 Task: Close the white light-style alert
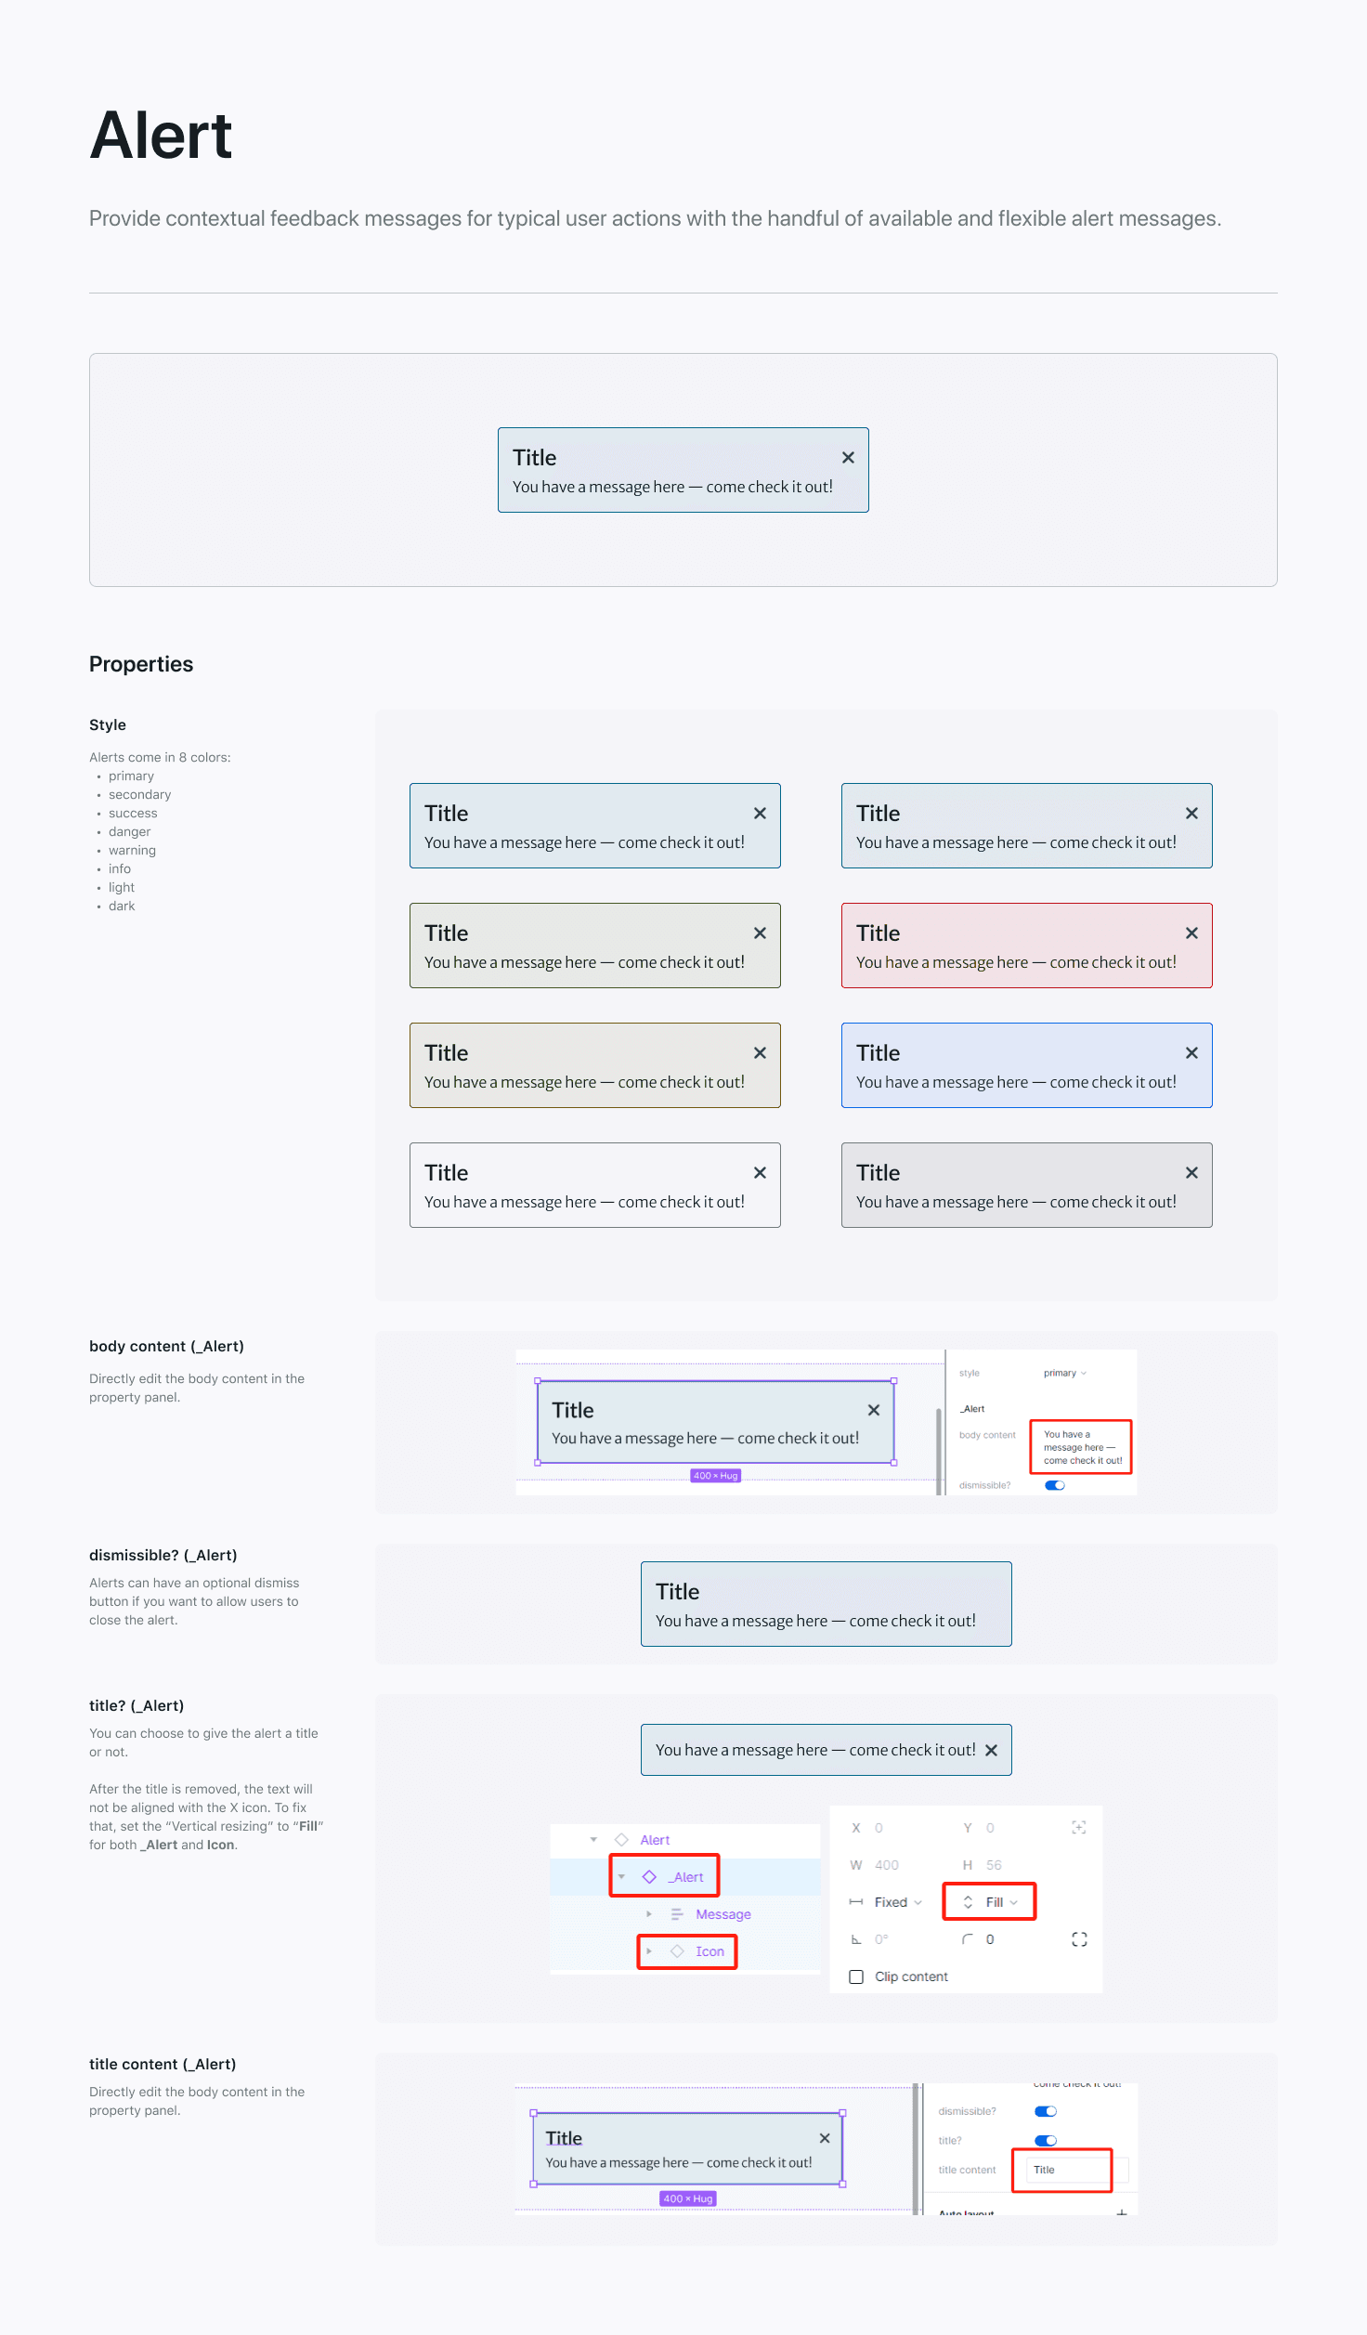(x=760, y=1172)
